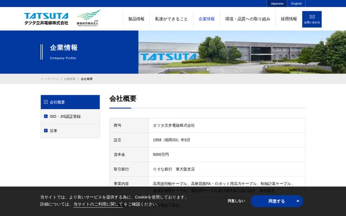Click the arrow icon beside 沿革
346x216 pixels.
click(x=45, y=131)
